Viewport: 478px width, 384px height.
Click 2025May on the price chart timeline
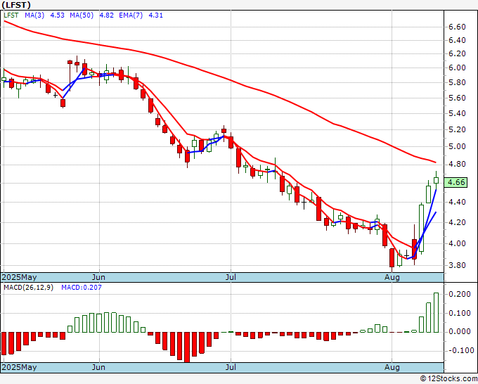(x=19, y=277)
